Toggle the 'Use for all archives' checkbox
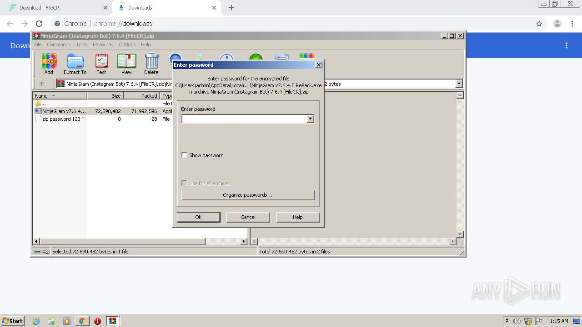582x327 pixels. [184, 183]
